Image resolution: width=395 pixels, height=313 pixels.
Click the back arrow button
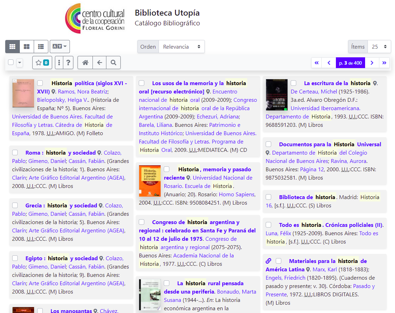tap(99, 63)
